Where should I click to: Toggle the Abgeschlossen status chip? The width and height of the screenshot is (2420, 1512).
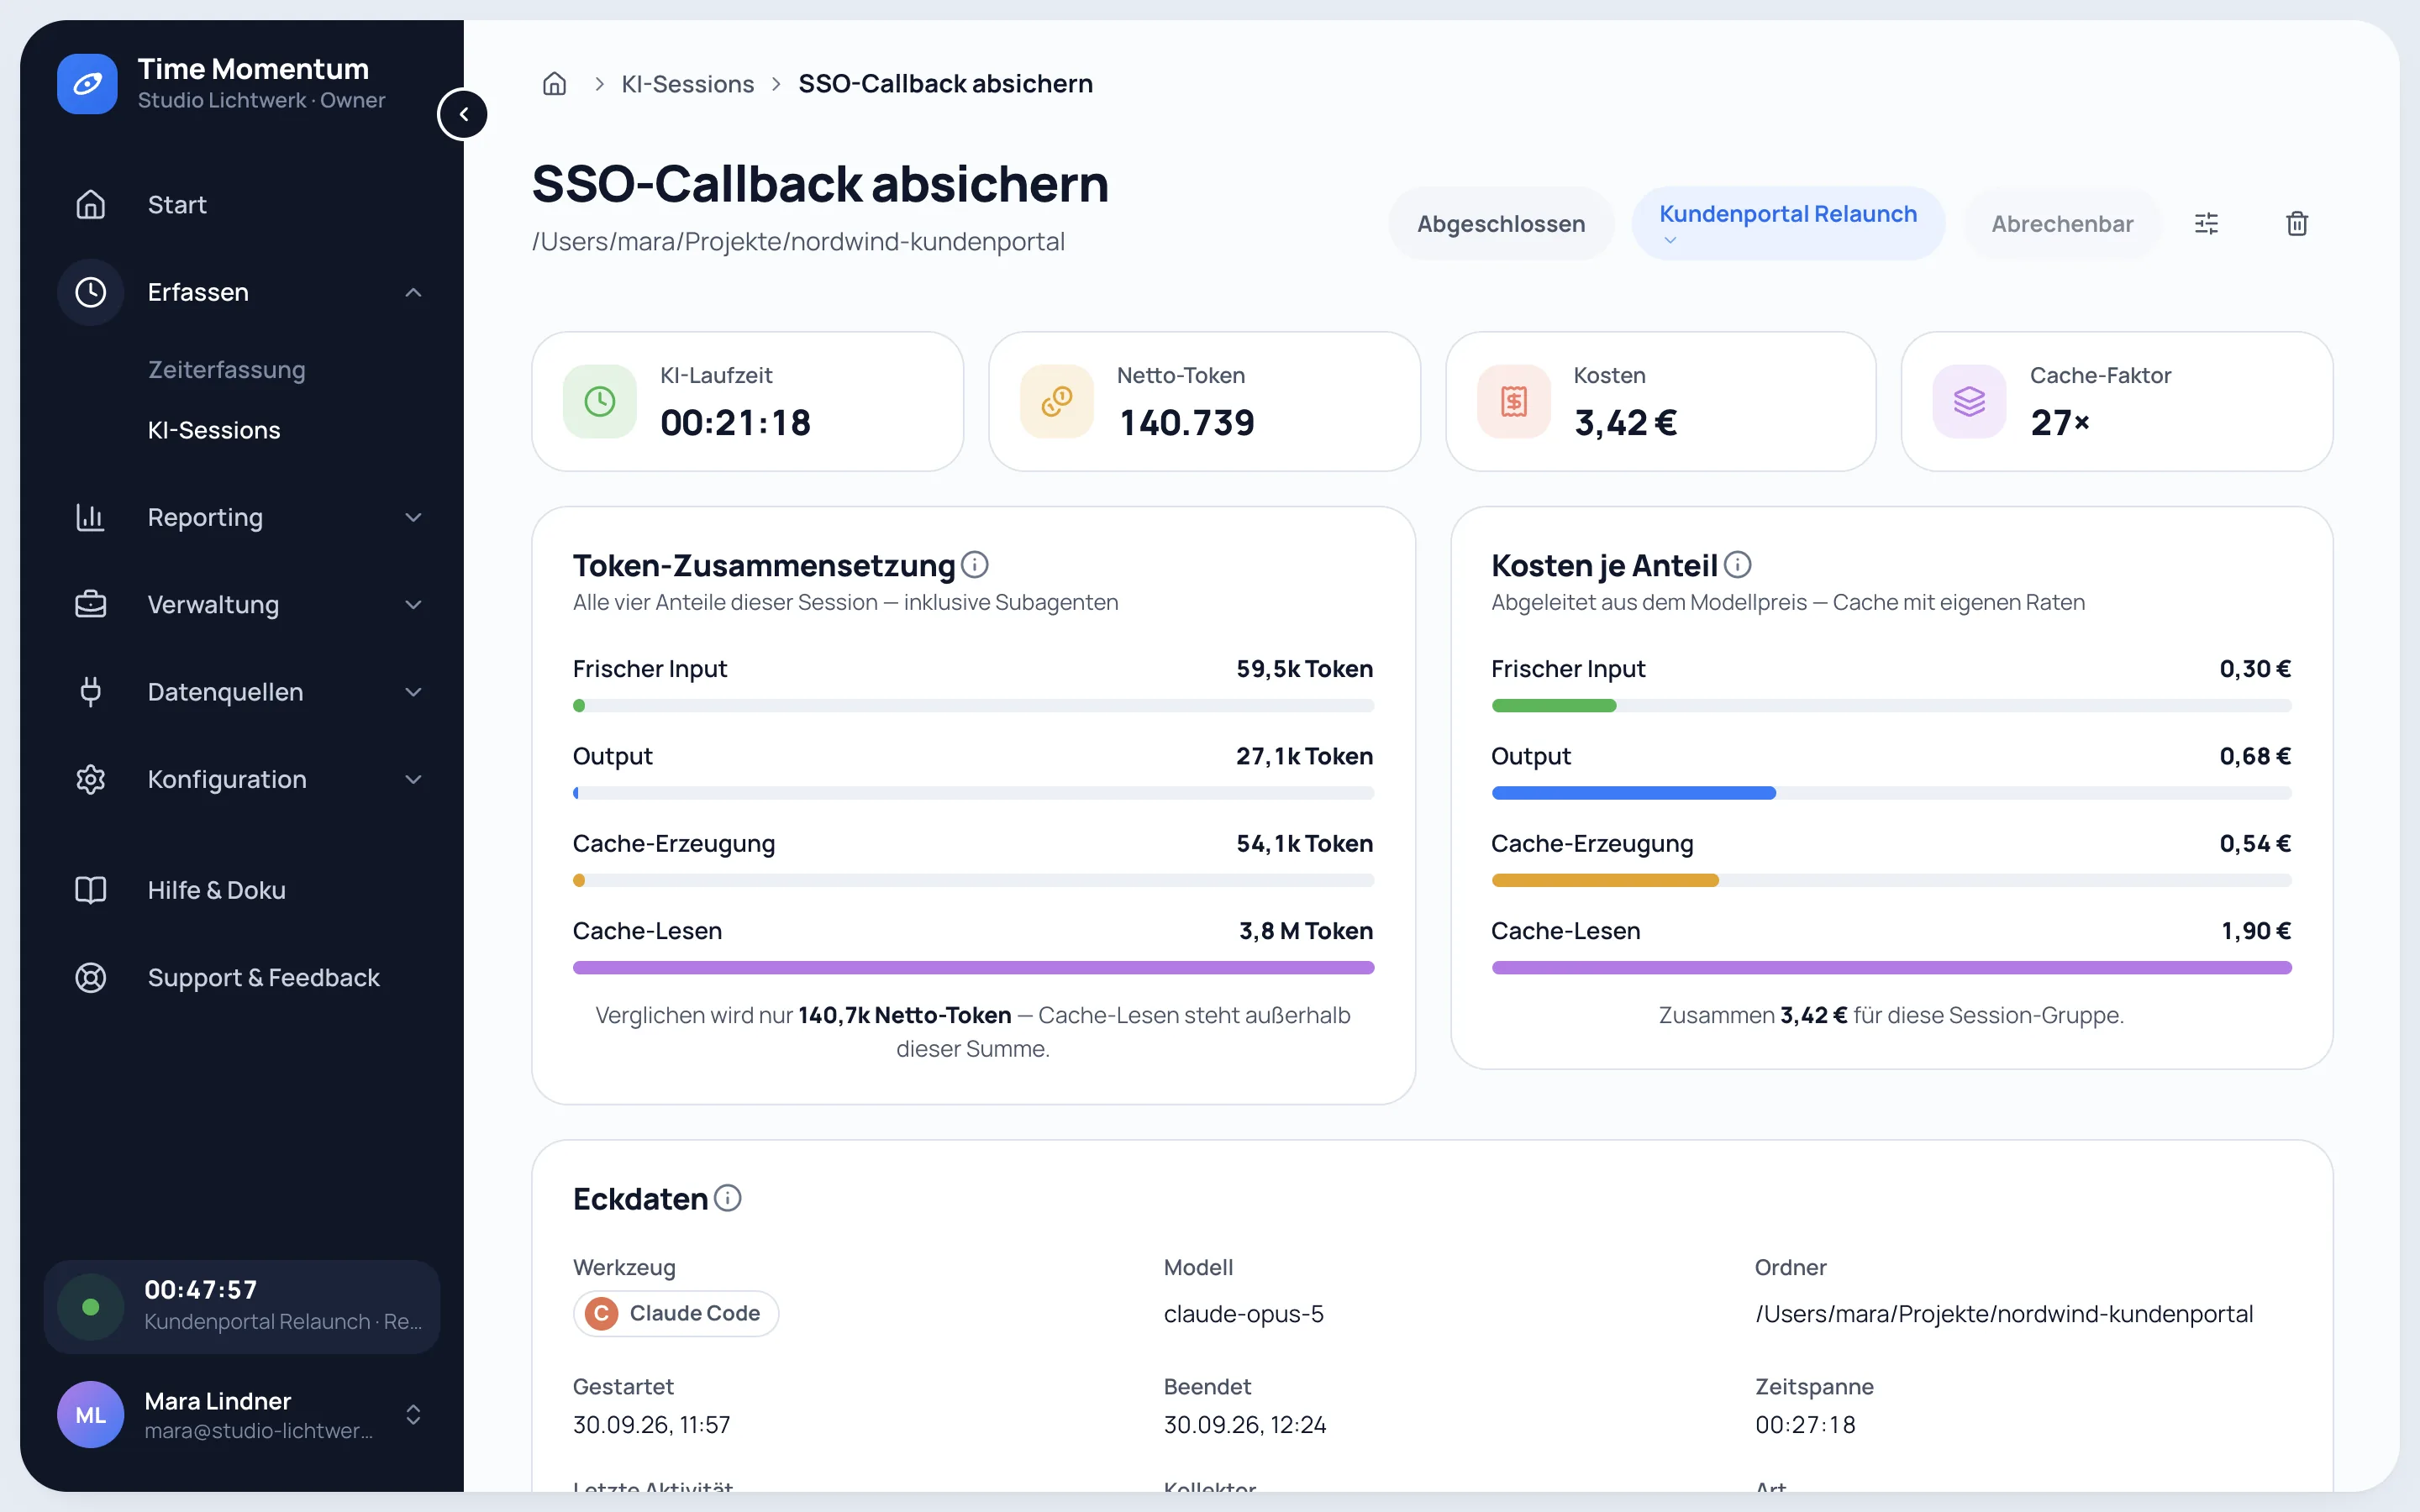coord(1500,223)
